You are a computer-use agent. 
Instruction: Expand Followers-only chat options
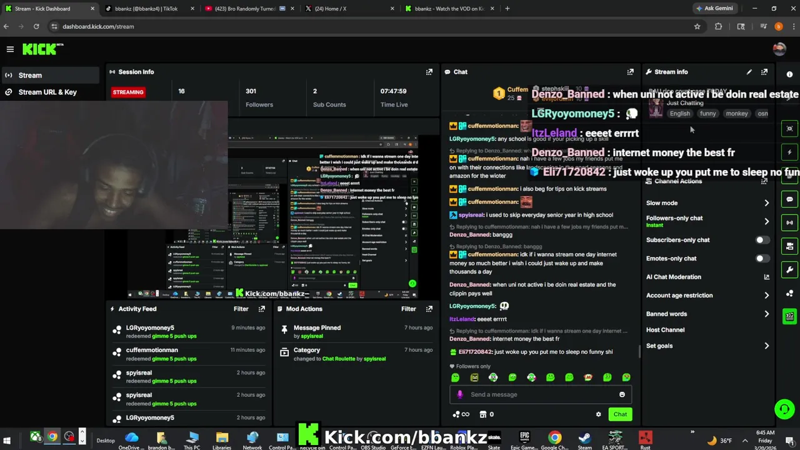tap(766, 221)
